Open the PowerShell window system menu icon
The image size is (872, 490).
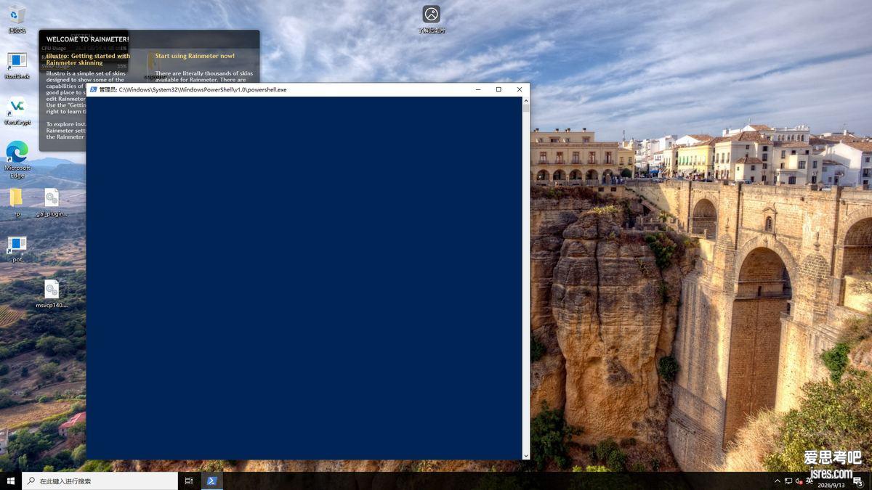point(93,89)
